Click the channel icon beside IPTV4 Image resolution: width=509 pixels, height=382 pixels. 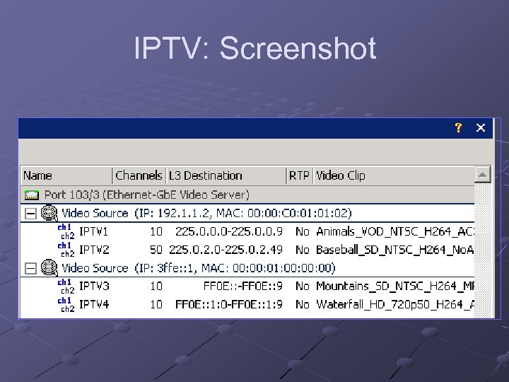pyautogui.click(x=66, y=305)
